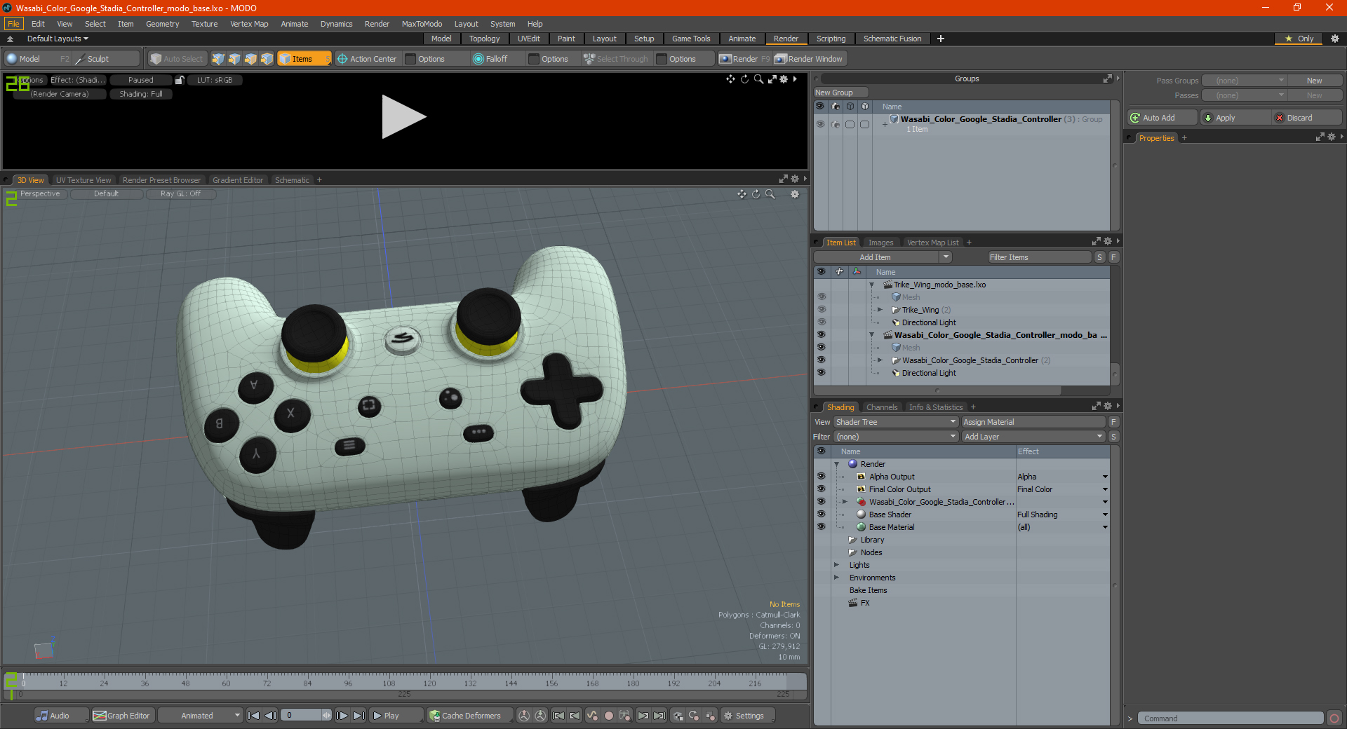The image size is (1347, 729).
Task: Reset render preview with rotate icon
Action: pyautogui.click(x=744, y=79)
